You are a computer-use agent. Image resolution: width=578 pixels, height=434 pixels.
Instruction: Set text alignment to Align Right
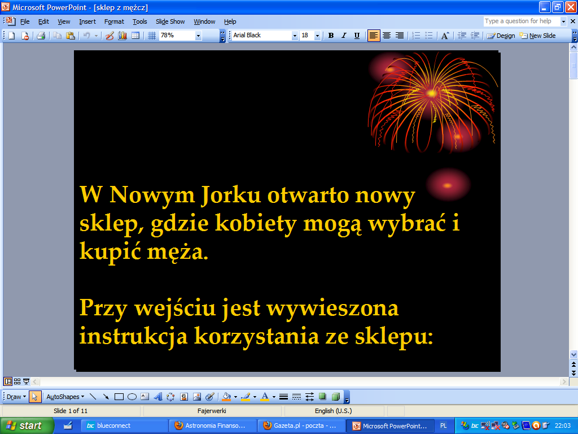tap(400, 36)
